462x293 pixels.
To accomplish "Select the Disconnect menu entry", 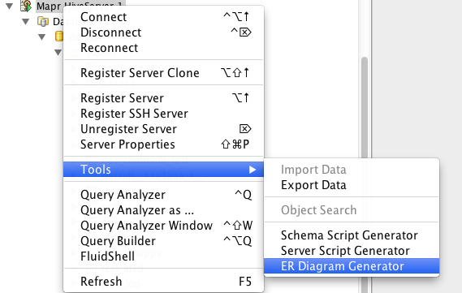I will tap(163, 32).
